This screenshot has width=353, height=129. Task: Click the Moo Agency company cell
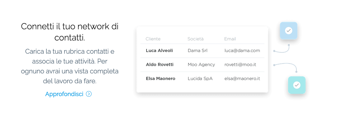(201, 64)
